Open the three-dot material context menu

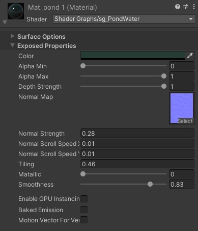tap(194, 7)
